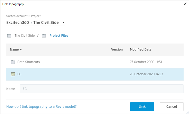Viewport: 189px width, 114px height.
Task: Click the Project Files folder icon in breadcrumb
Action: click(x=44, y=36)
